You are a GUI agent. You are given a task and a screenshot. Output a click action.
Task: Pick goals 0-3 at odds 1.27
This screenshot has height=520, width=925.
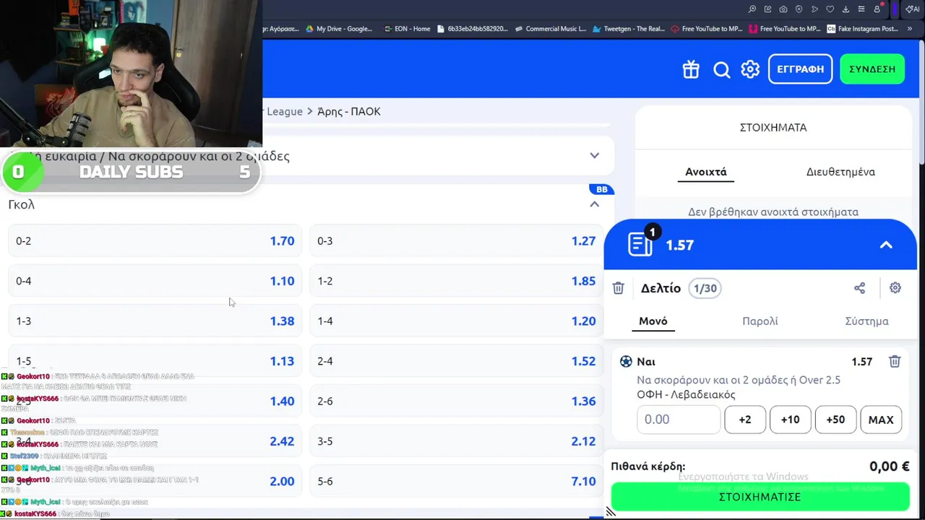[x=457, y=241]
